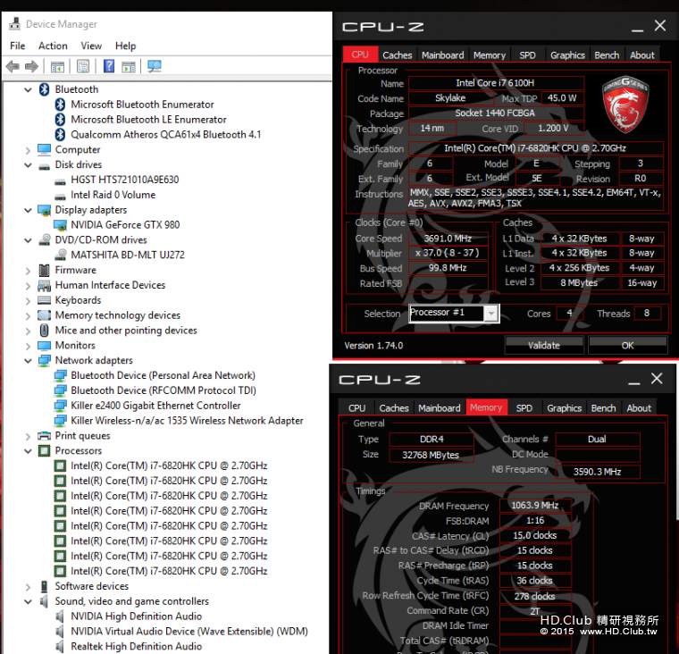Screen dimensions: 679x654
Task: Open the Action menu
Action: [x=53, y=46]
